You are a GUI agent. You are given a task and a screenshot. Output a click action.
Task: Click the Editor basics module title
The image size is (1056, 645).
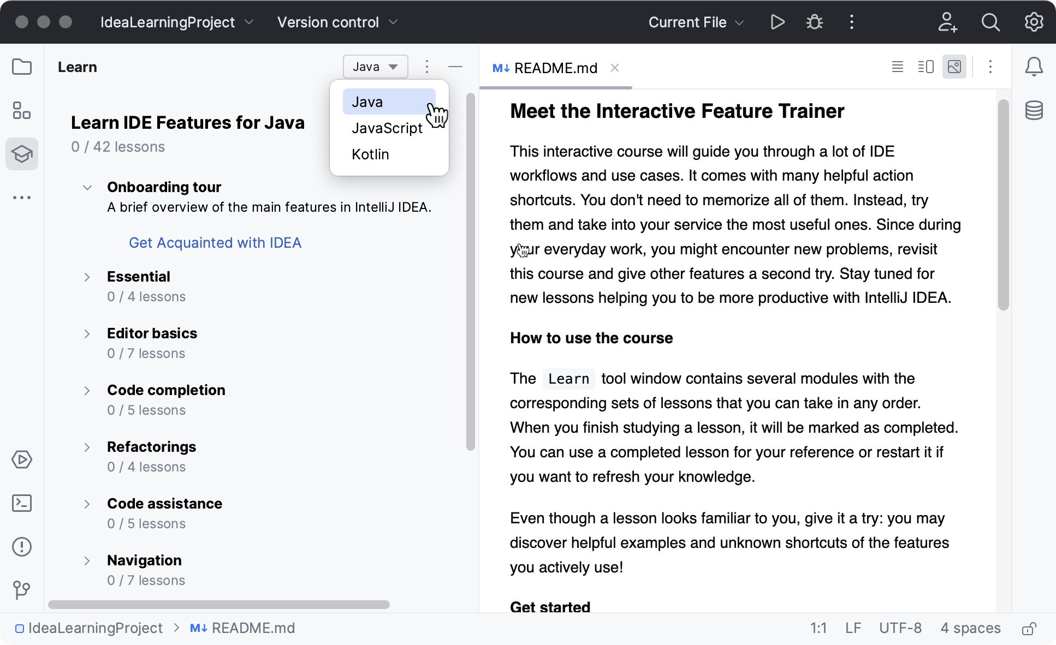(152, 333)
